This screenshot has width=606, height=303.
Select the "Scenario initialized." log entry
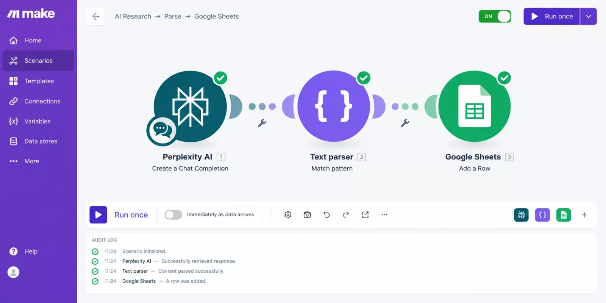(144, 251)
